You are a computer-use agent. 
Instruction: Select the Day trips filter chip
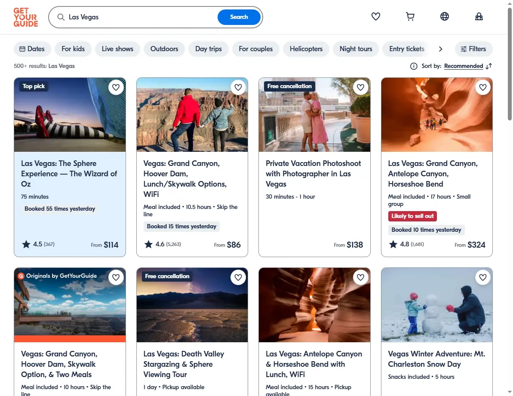209,49
